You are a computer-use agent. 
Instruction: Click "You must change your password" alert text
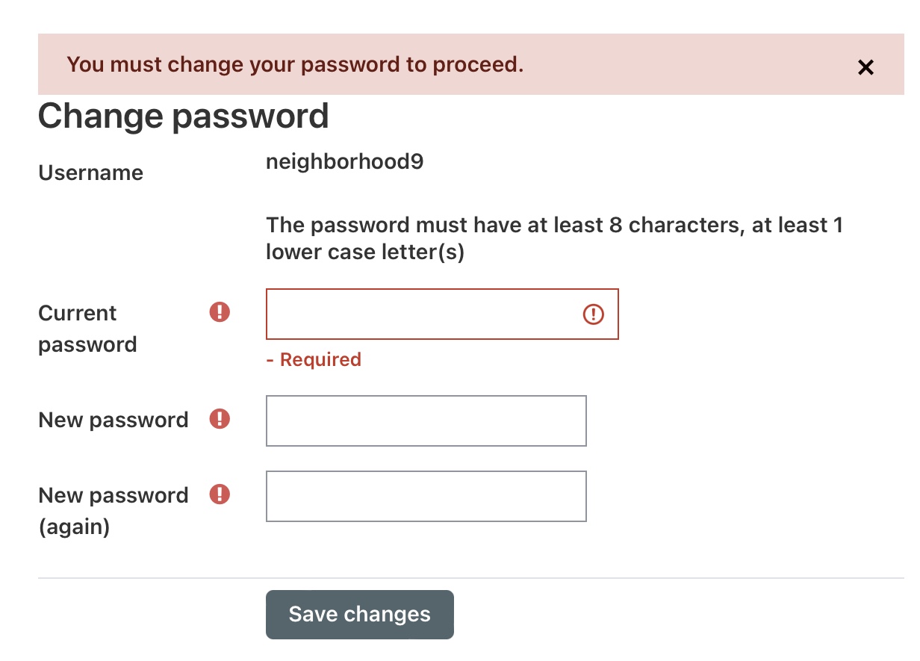pyautogui.click(x=295, y=65)
